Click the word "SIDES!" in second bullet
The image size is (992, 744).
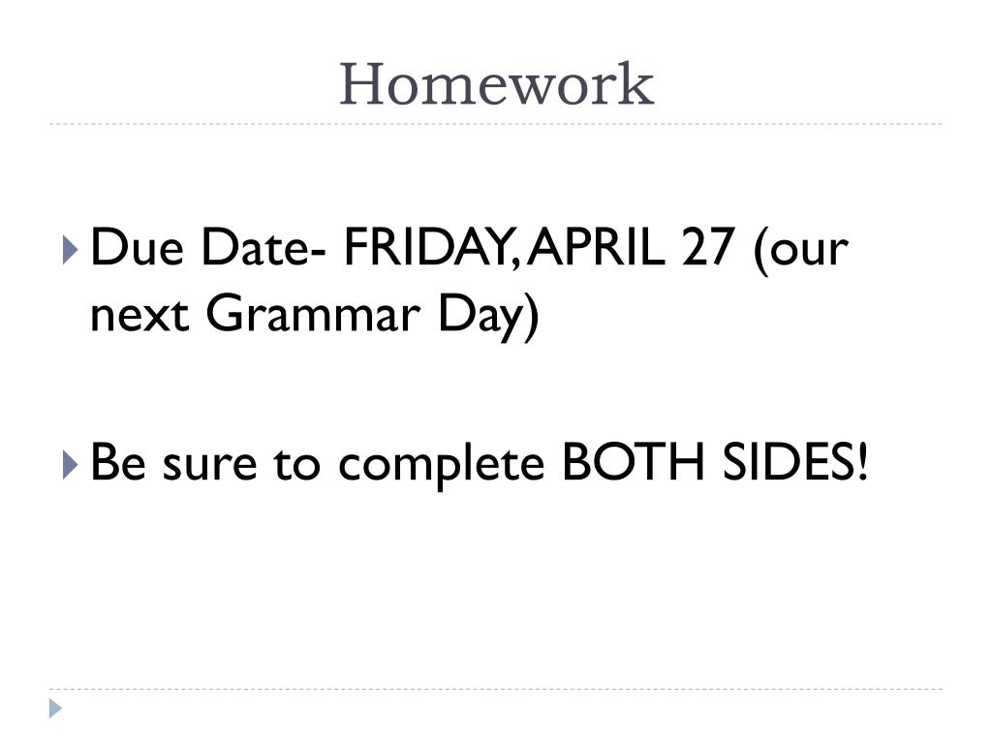(794, 465)
